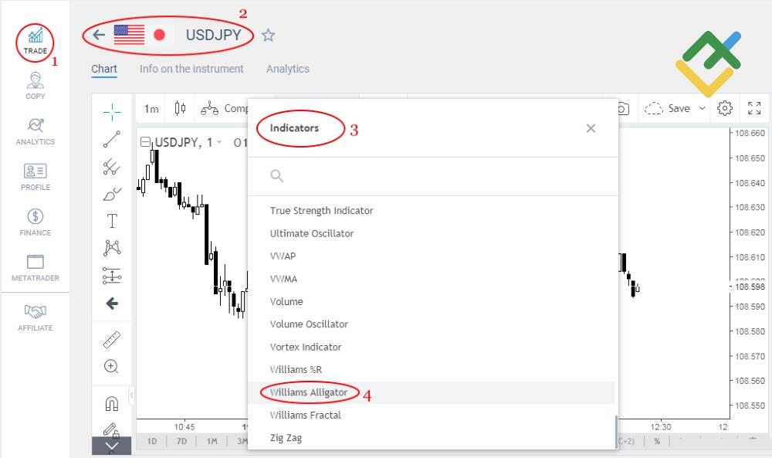Select the ruler measurement tool
This screenshot has width=772, height=458.
(x=112, y=339)
